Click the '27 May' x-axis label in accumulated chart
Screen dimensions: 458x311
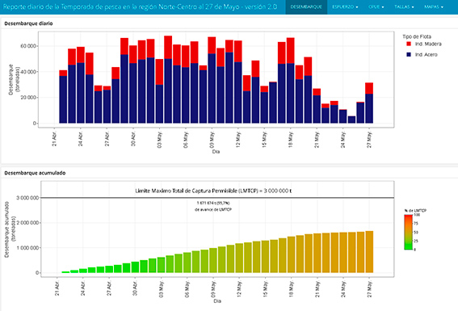pyautogui.click(x=370, y=289)
